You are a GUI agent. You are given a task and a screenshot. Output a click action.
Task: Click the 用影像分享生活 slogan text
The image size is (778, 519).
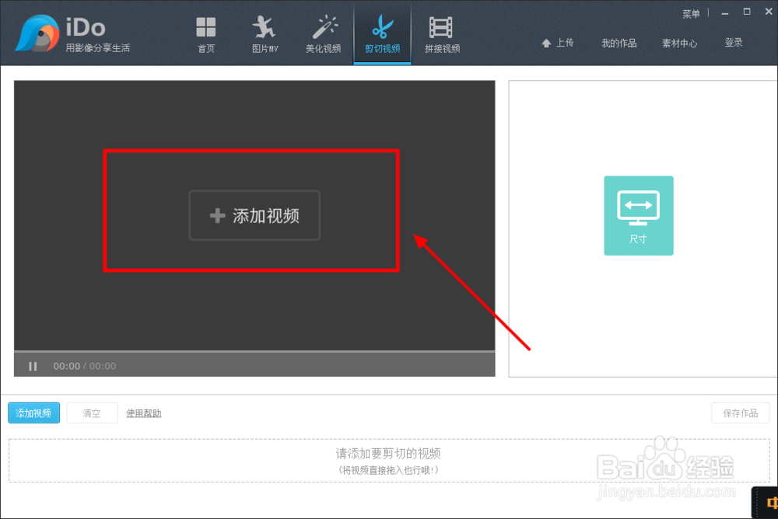pyautogui.click(x=98, y=48)
